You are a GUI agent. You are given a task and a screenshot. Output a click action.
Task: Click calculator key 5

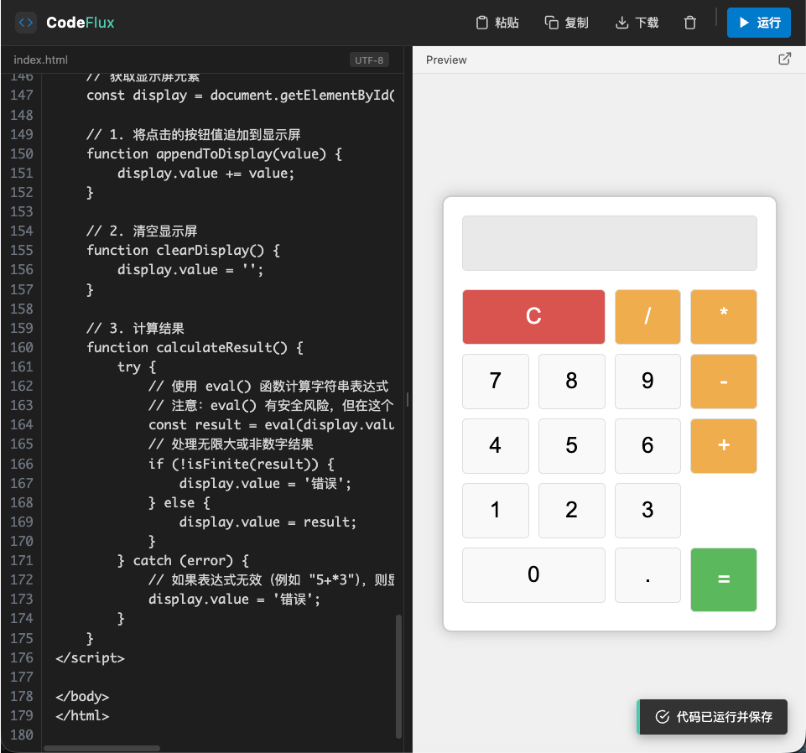click(x=572, y=445)
